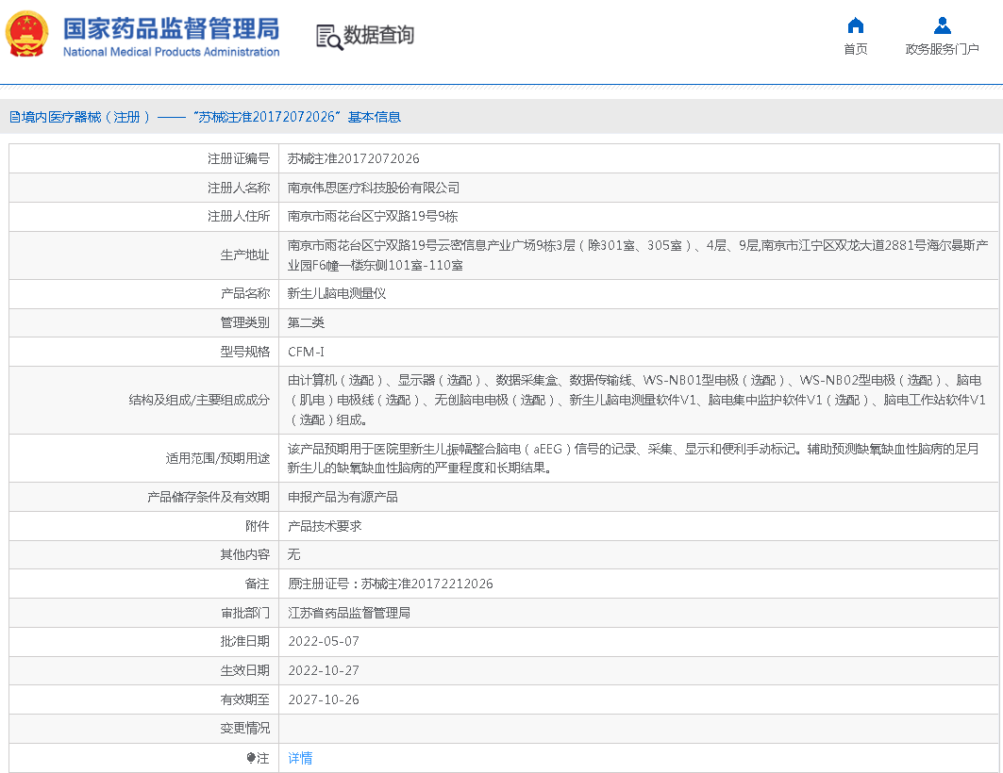Image resolution: width=1003 pixels, height=773 pixels.
Task: Click the NMPA national emblem logo
Action: point(27,34)
